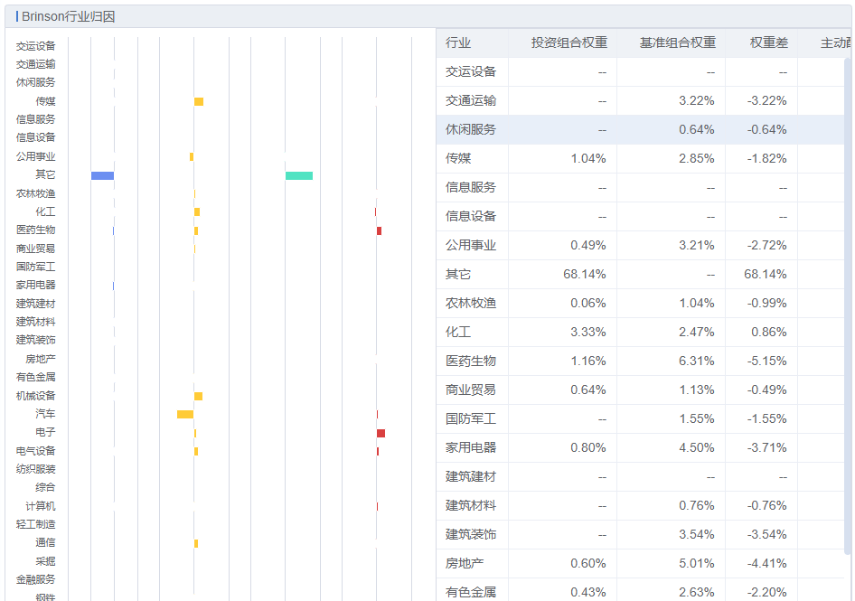Click the yellow bar for 机械设备 in chart

(x=198, y=396)
